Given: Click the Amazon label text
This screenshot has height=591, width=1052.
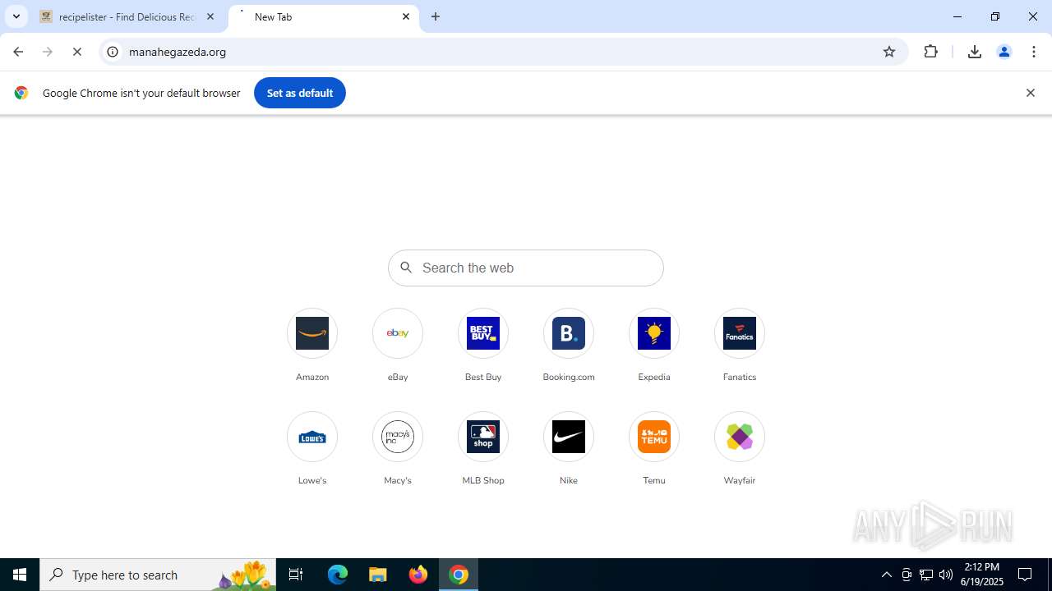Looking at the screenshot, I should click(312, 377).
